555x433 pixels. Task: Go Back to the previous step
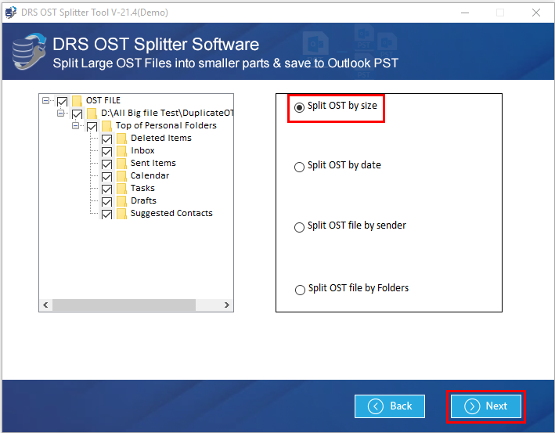(389, 406)
